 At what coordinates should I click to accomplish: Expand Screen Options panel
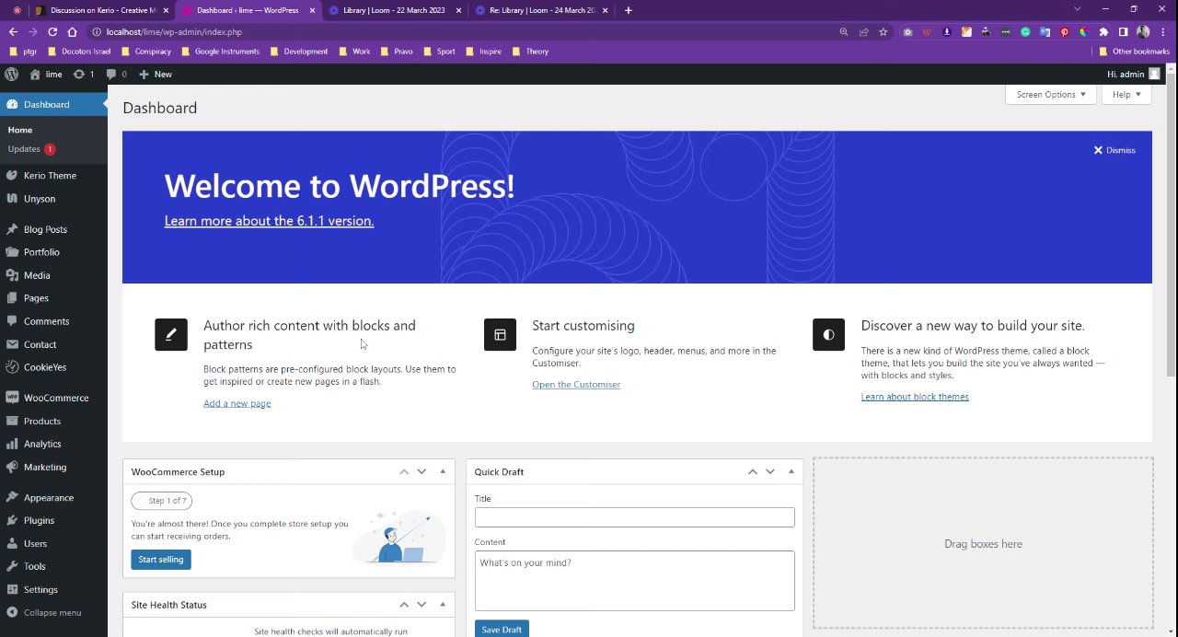[1050, 94]
